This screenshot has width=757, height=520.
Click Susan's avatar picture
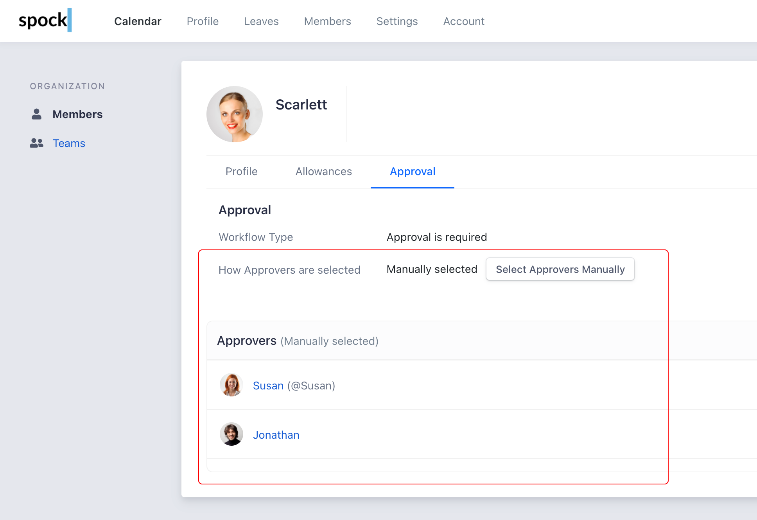[231, 385]
